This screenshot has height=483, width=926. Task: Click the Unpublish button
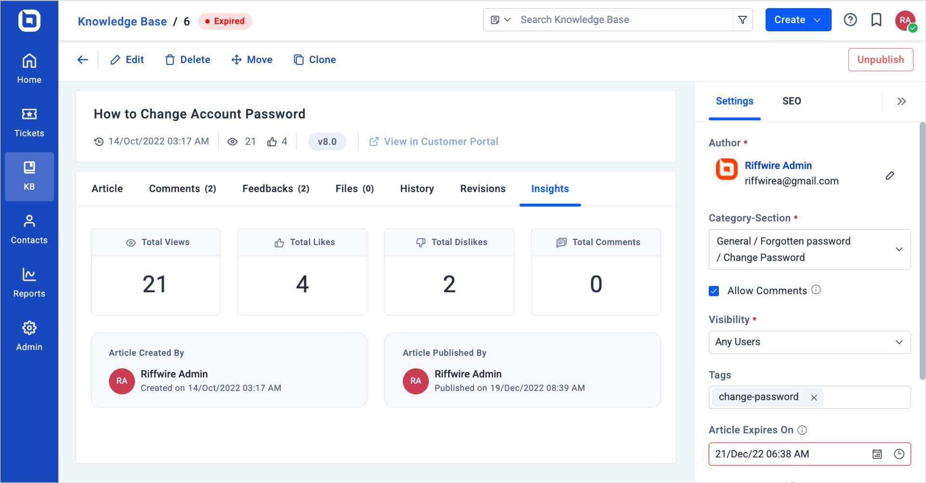tap(881, 60)
